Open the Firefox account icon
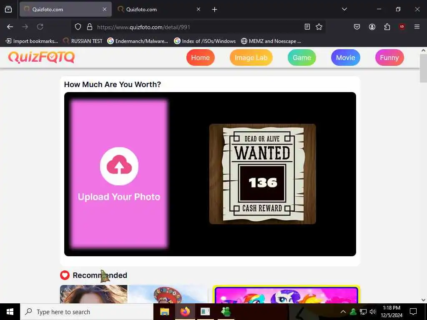This screenshot has width=427, height=320. pyautogui.click(x=372, y=27)
